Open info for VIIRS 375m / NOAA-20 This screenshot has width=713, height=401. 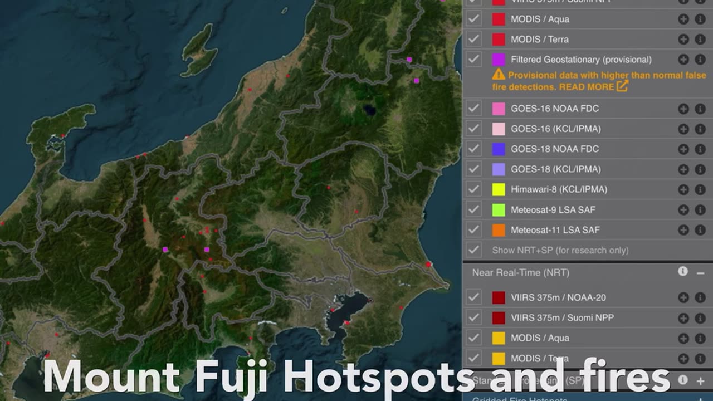point(700,297)
